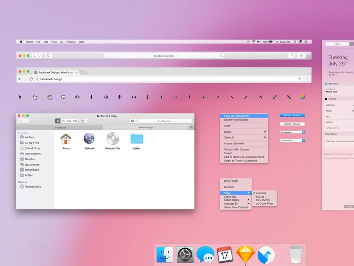Toggle the Safari sidebar button
Viewport: 354px width, 266px height.
point(48,56)
